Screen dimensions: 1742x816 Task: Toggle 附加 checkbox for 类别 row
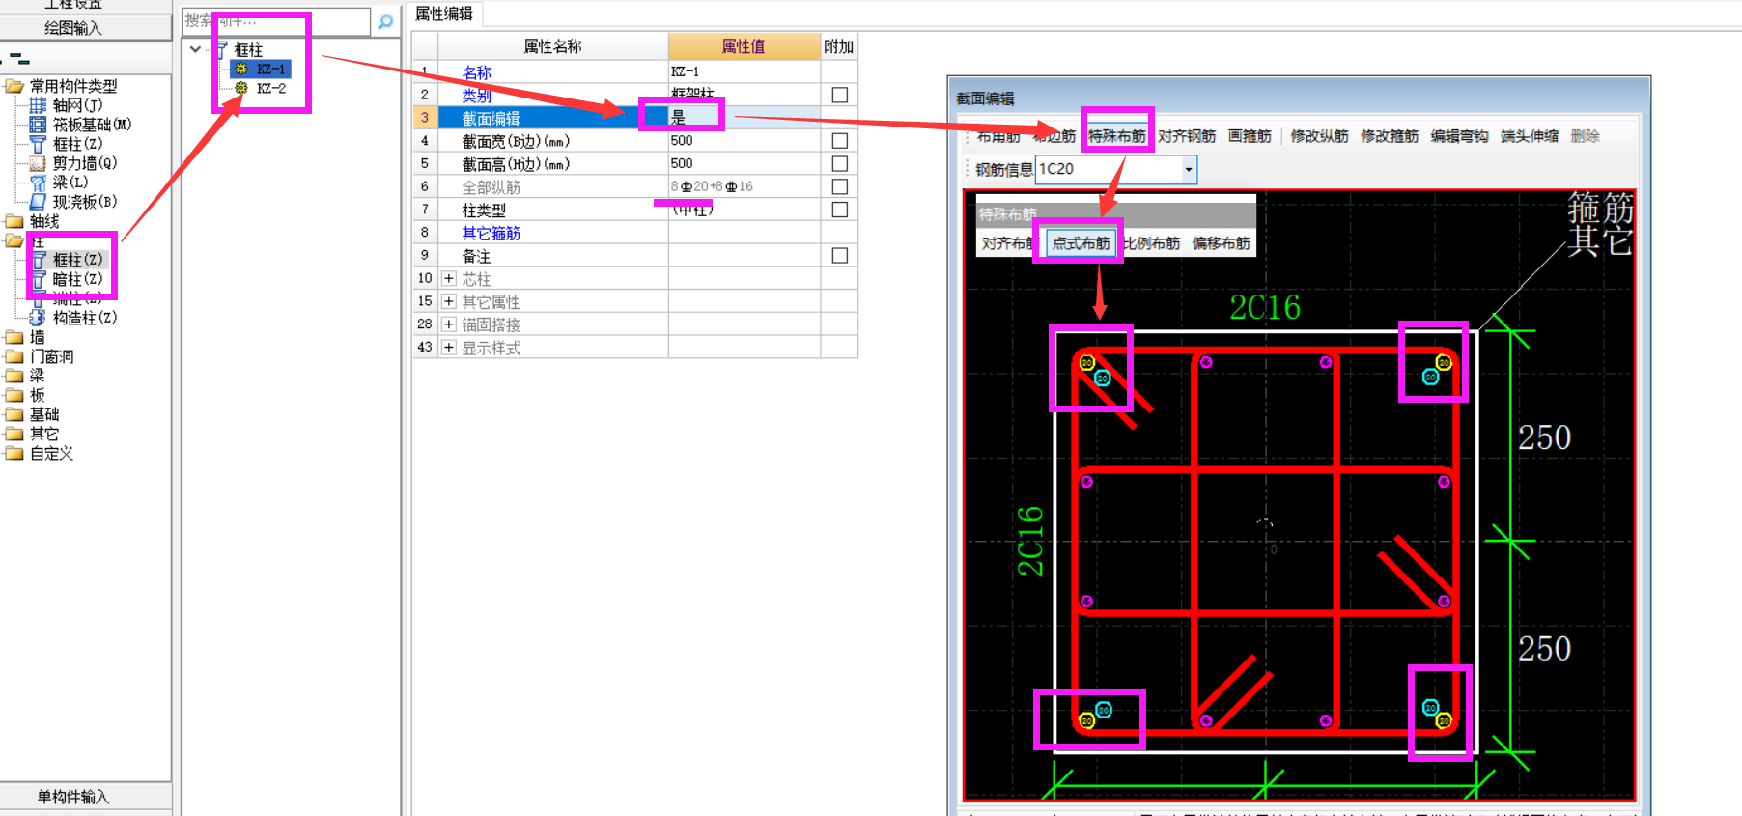(840, 95)
